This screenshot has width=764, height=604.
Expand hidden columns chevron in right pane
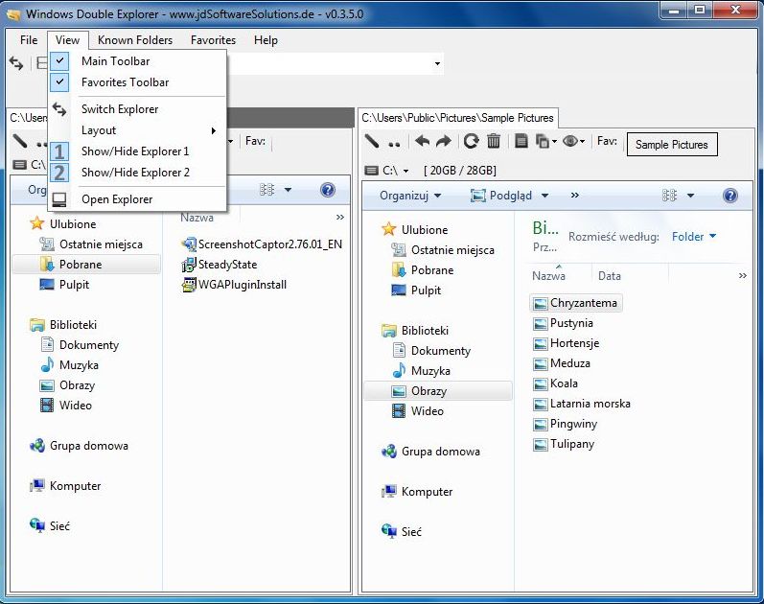click(743, 275)
